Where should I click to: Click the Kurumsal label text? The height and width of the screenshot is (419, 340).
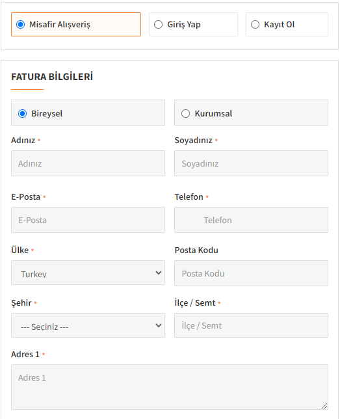(213, 114)
